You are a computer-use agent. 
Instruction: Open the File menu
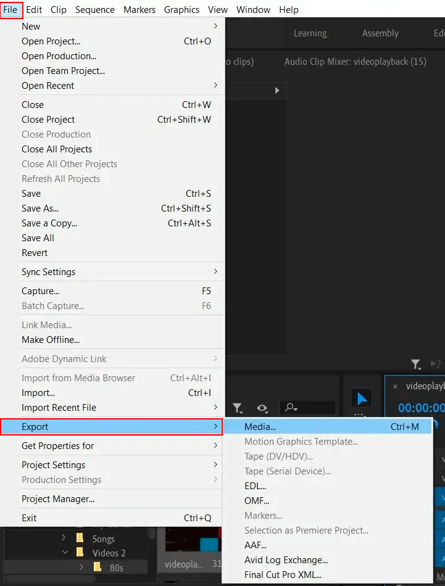click(x=10, y=10)
